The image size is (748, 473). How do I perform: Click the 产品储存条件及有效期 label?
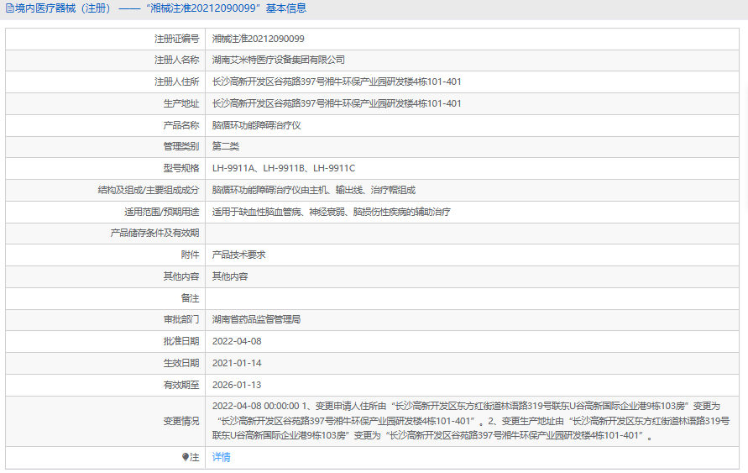click(155, 233)
